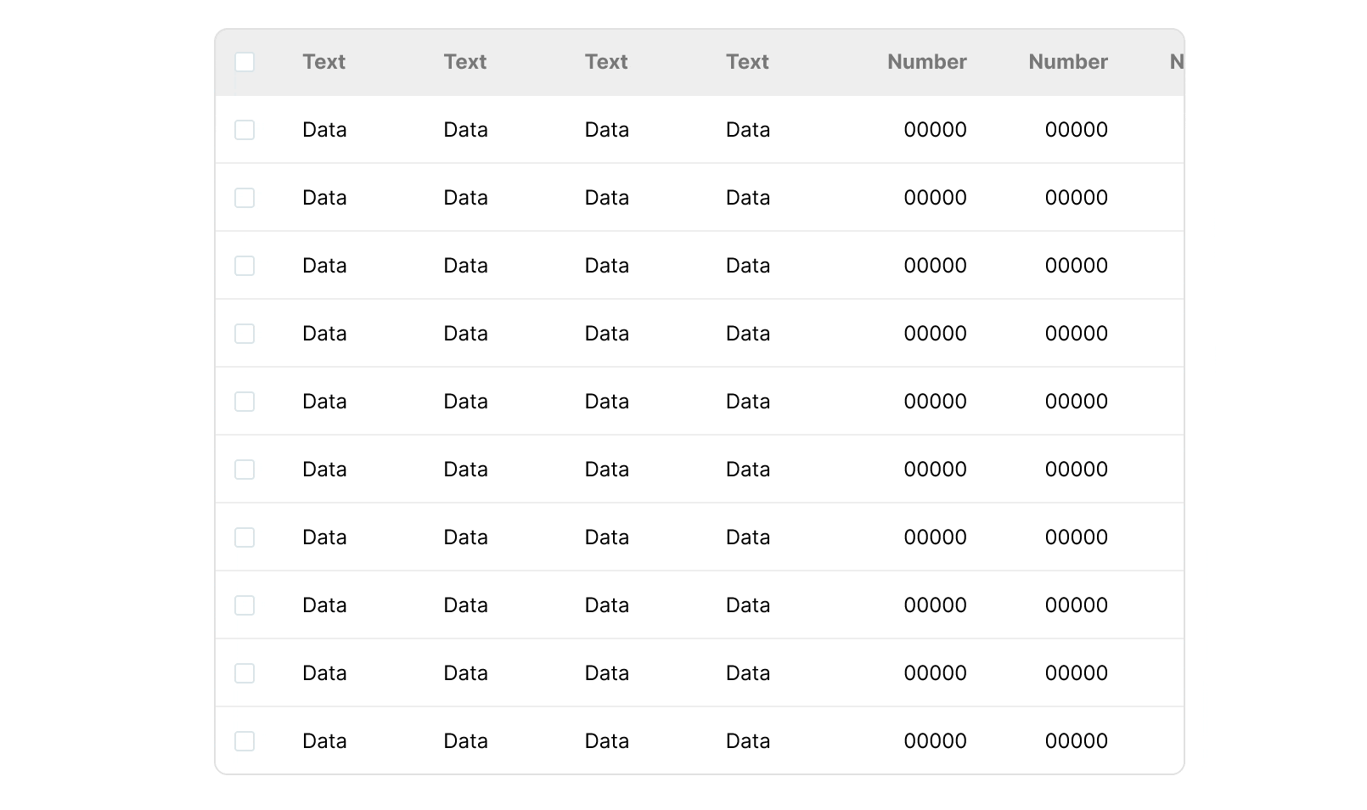Check the last data row checkbox
1367x810 pixels.
[245, 741]
